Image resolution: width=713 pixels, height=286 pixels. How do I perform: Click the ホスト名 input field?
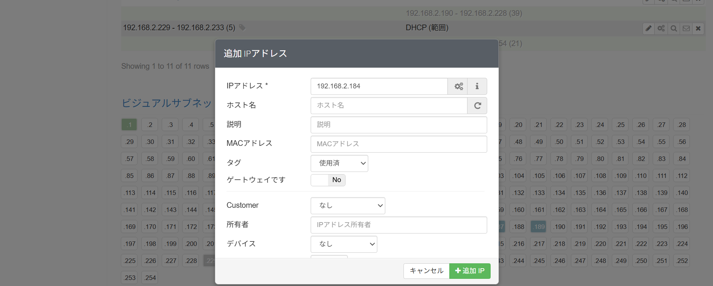click(389, 105)
